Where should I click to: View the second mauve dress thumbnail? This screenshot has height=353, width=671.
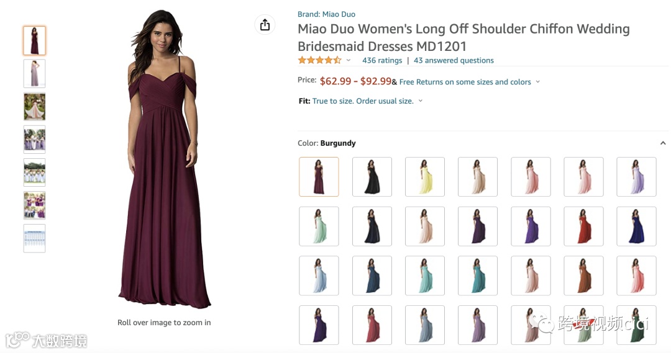click(34, 73)
